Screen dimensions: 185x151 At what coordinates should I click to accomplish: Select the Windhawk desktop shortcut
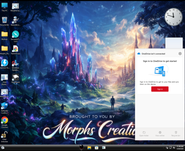pos(16,78)
